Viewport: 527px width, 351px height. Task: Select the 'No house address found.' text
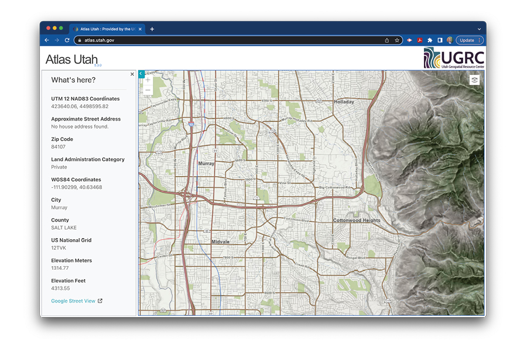point(80,126)
